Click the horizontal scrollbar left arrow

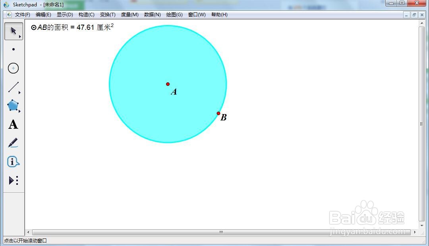point(28,232)
